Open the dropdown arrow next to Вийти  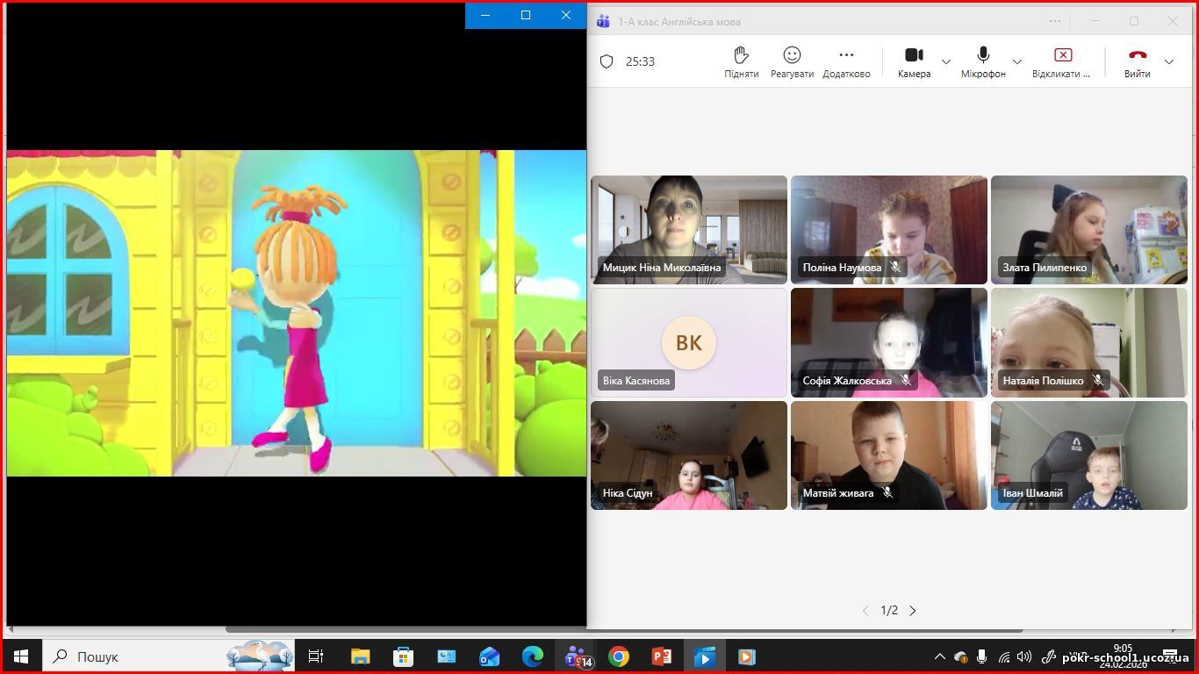[x=1169, y=61]
